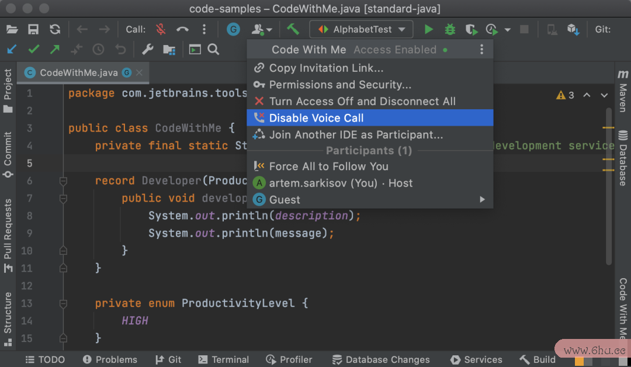631x367 pixels.
Task: Open the Maven side panel
Action: 623,91
